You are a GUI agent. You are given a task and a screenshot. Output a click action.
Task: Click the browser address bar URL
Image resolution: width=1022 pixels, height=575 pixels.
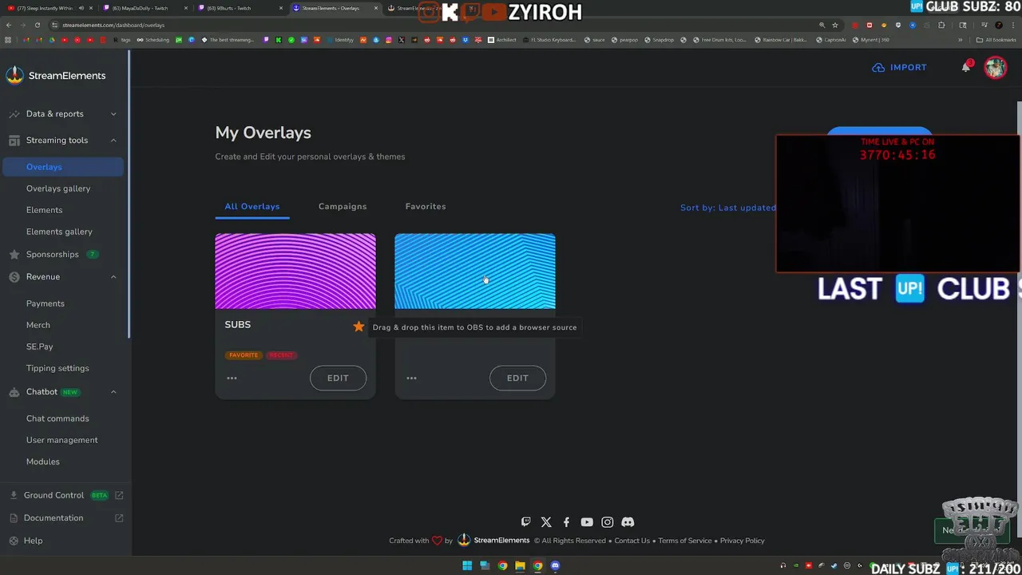pyautogui.click(x=113, y=25)
